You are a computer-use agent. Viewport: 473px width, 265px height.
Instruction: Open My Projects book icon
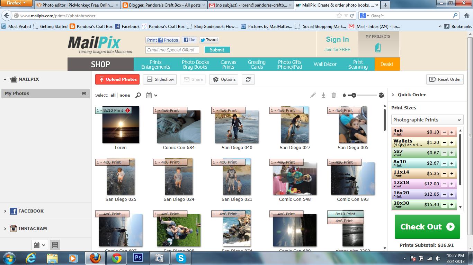[378, 48]
